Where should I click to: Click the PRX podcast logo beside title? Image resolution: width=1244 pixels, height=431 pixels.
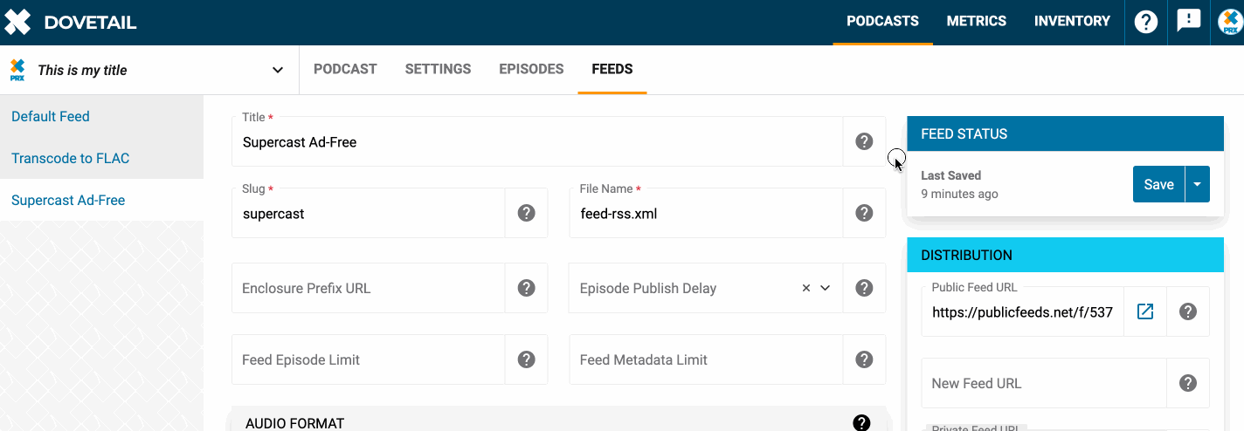click(x=17, y=70)
